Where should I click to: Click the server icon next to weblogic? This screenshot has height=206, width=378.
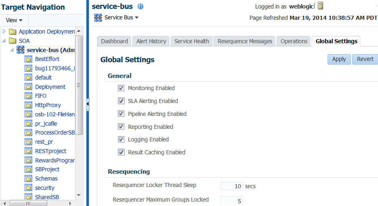click(320, 6)
